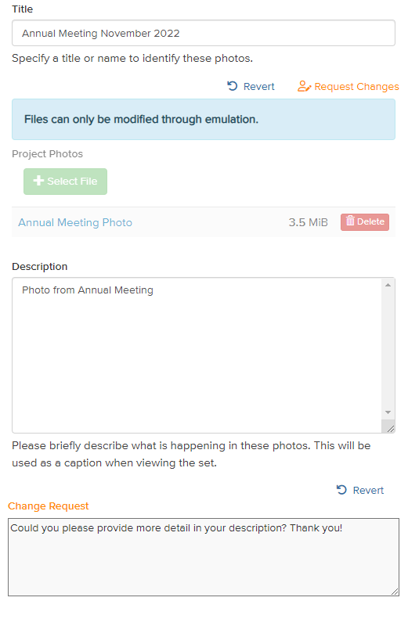Screen dimensions: 408x619
Task: Click the Revert arrow icon under Title
Action: click(233, 86)
